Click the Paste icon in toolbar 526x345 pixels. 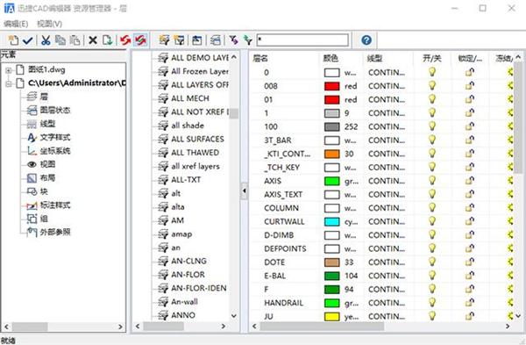coord(75,40)
